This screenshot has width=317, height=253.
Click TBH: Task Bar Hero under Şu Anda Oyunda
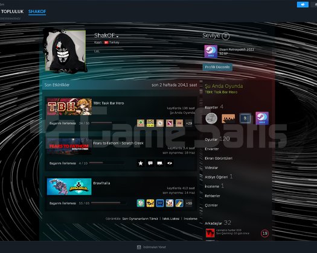pyautogui.click(x=221, y=92)
